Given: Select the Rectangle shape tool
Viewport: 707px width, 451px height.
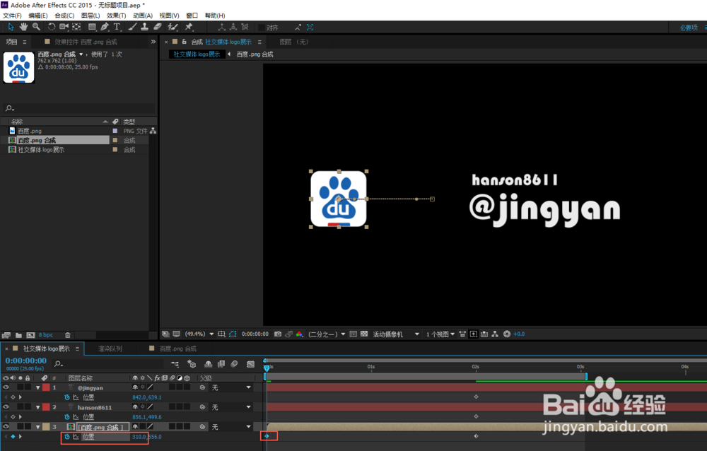Looking at the screenshot, I should (x=92, y=27).
